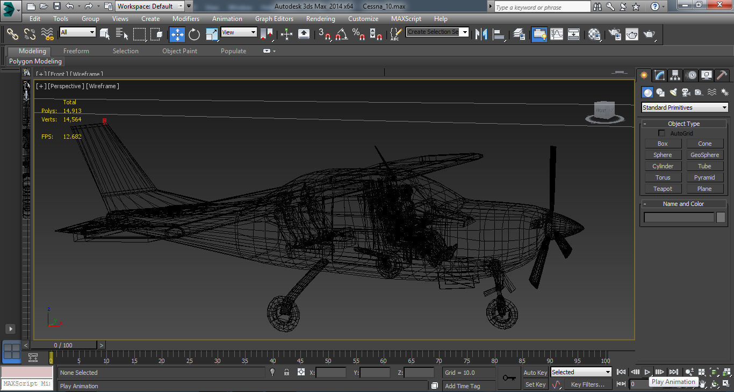
Task: Open the MAXScript menu
Action: coord(406,18)
